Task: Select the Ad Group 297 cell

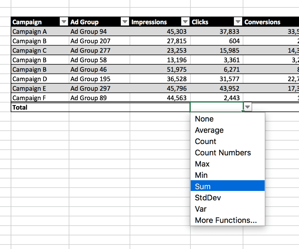Action: pyautogui.click(x=99, y=88)
